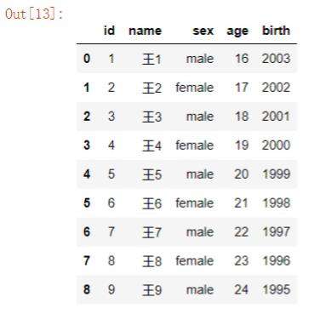Click the Out[13] output label
This screenshot has height=314, width=320.
(33, 14)
